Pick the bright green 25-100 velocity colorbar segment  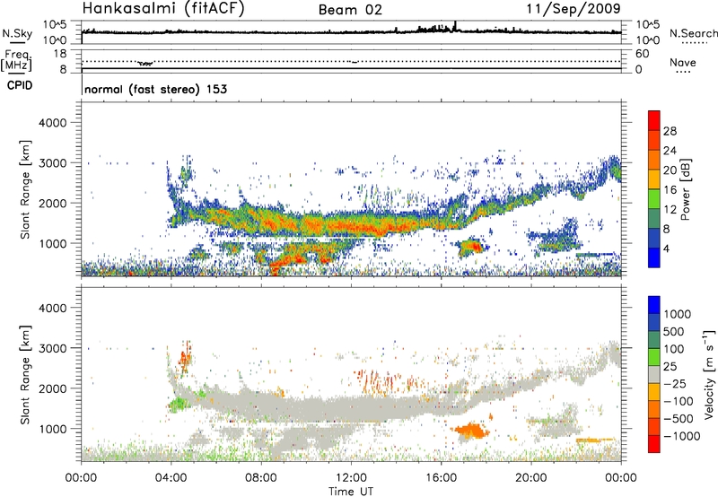[x=654, y=357]
